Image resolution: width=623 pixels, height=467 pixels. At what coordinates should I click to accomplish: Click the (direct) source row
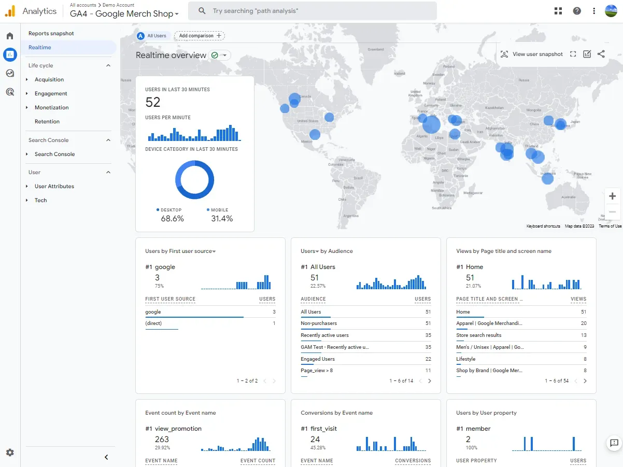(210, 324)
